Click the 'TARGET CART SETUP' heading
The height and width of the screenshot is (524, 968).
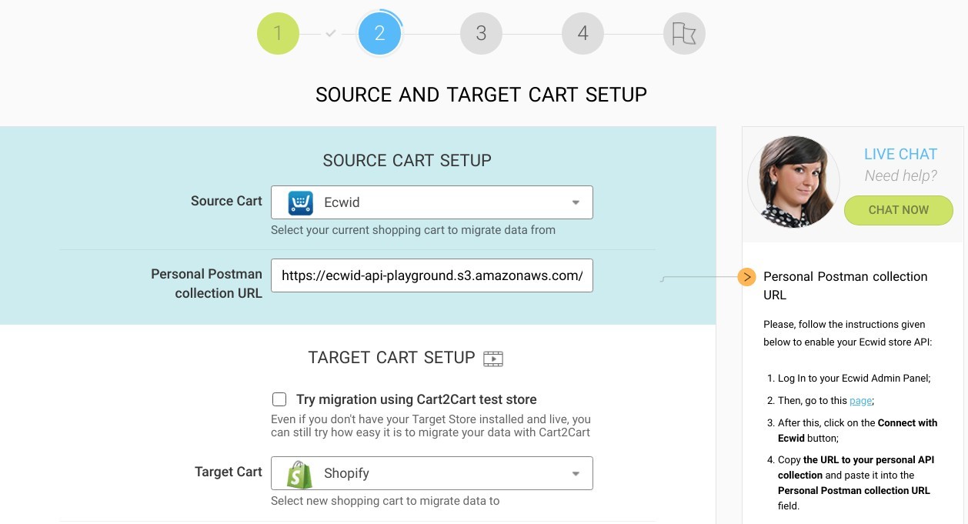[x=392, y=358]
